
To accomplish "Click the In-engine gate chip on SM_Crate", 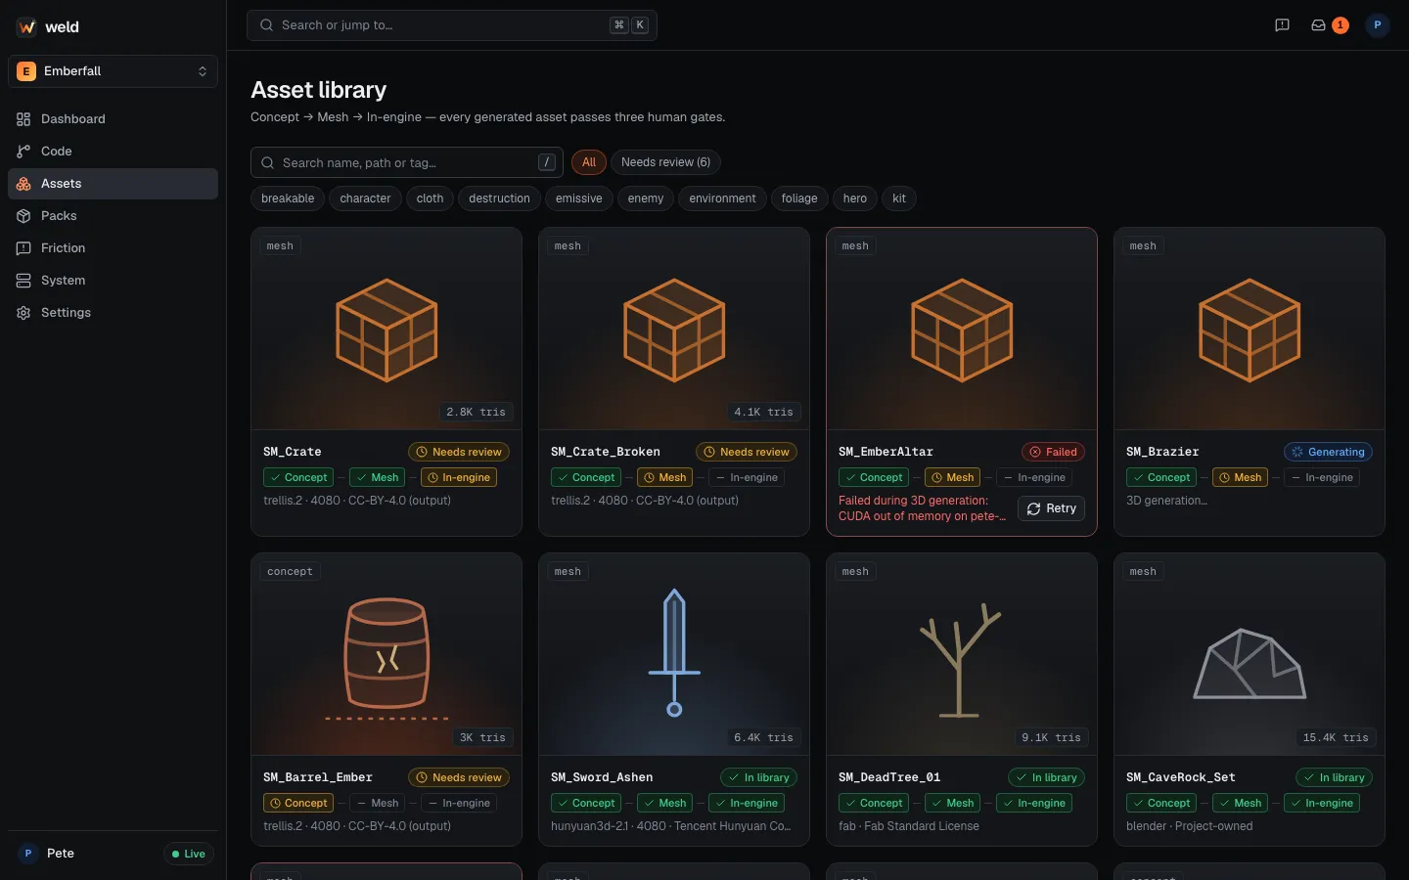I will click(459, 477).
